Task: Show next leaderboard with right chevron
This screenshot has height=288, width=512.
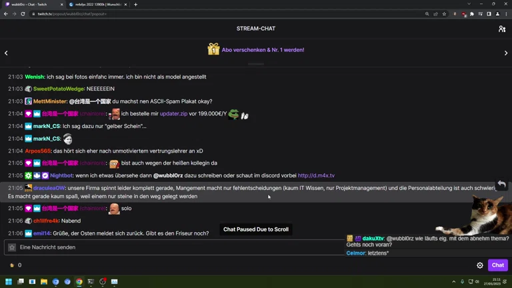Action: 506,53
